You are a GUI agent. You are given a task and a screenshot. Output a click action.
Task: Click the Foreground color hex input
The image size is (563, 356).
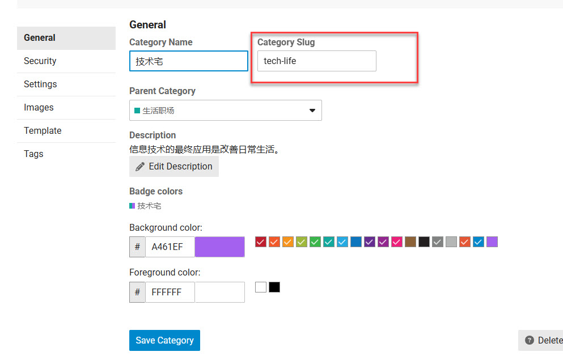(x=170, y=292)
